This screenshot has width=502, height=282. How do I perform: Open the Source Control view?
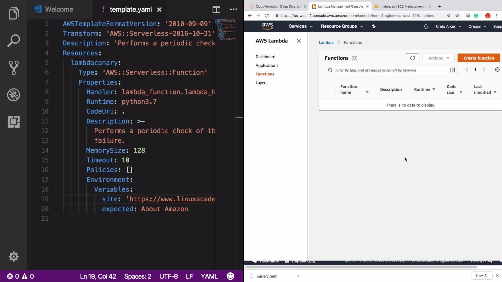pyautogui.click(x=14, y=68)
